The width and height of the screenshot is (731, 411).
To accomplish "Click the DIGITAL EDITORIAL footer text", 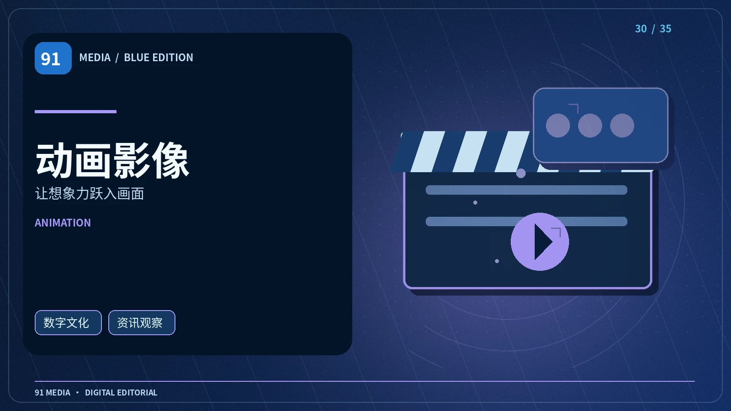I will coord(121,393).
